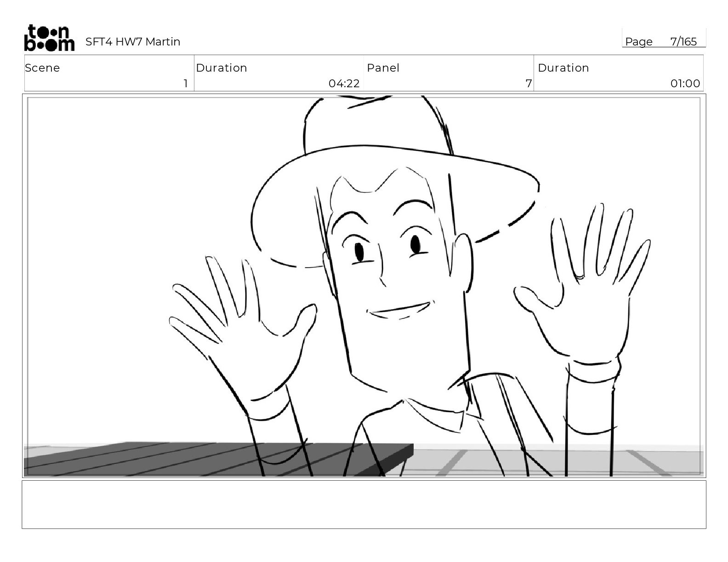Screen dimensions: 728x562
Task: Click scene duration value '04:22'
Action: pos(344,84)
